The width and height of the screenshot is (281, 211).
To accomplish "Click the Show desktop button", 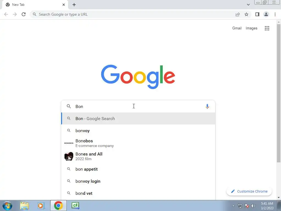I will pyautogui.click(x=279, y=206).
